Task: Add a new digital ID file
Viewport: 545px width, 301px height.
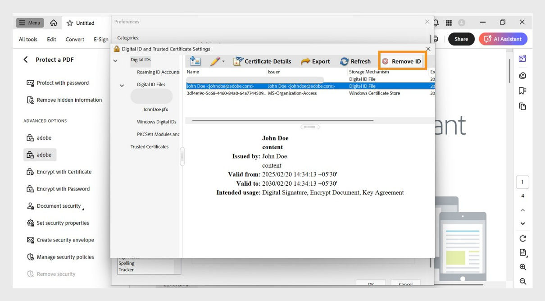Action: pyautogui.click(x=195, y=61)
